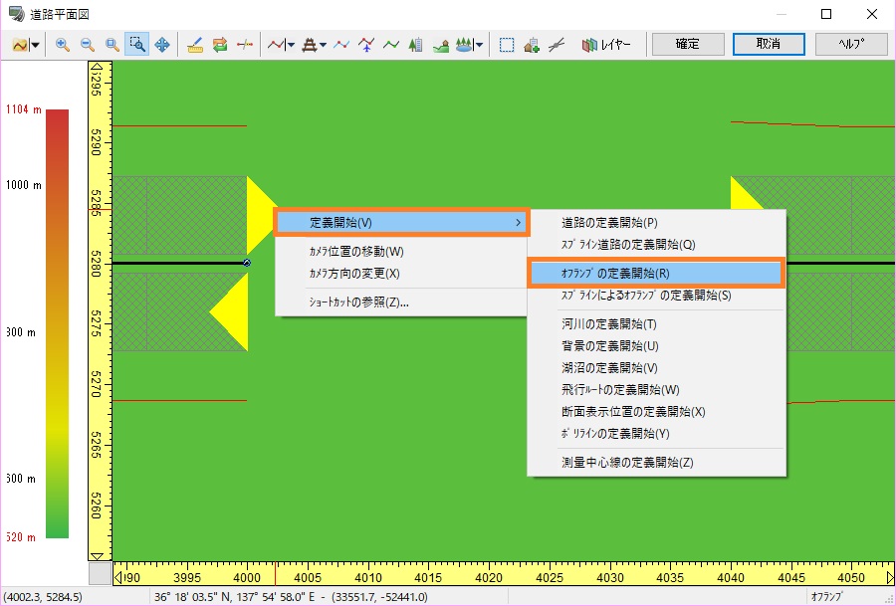896x606 pixels.
Task: Open the road definition tool dropdown arrow
Action: [291, 45]
